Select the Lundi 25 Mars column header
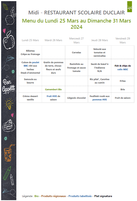Viewport: 137px width, 201px height. 30,40
